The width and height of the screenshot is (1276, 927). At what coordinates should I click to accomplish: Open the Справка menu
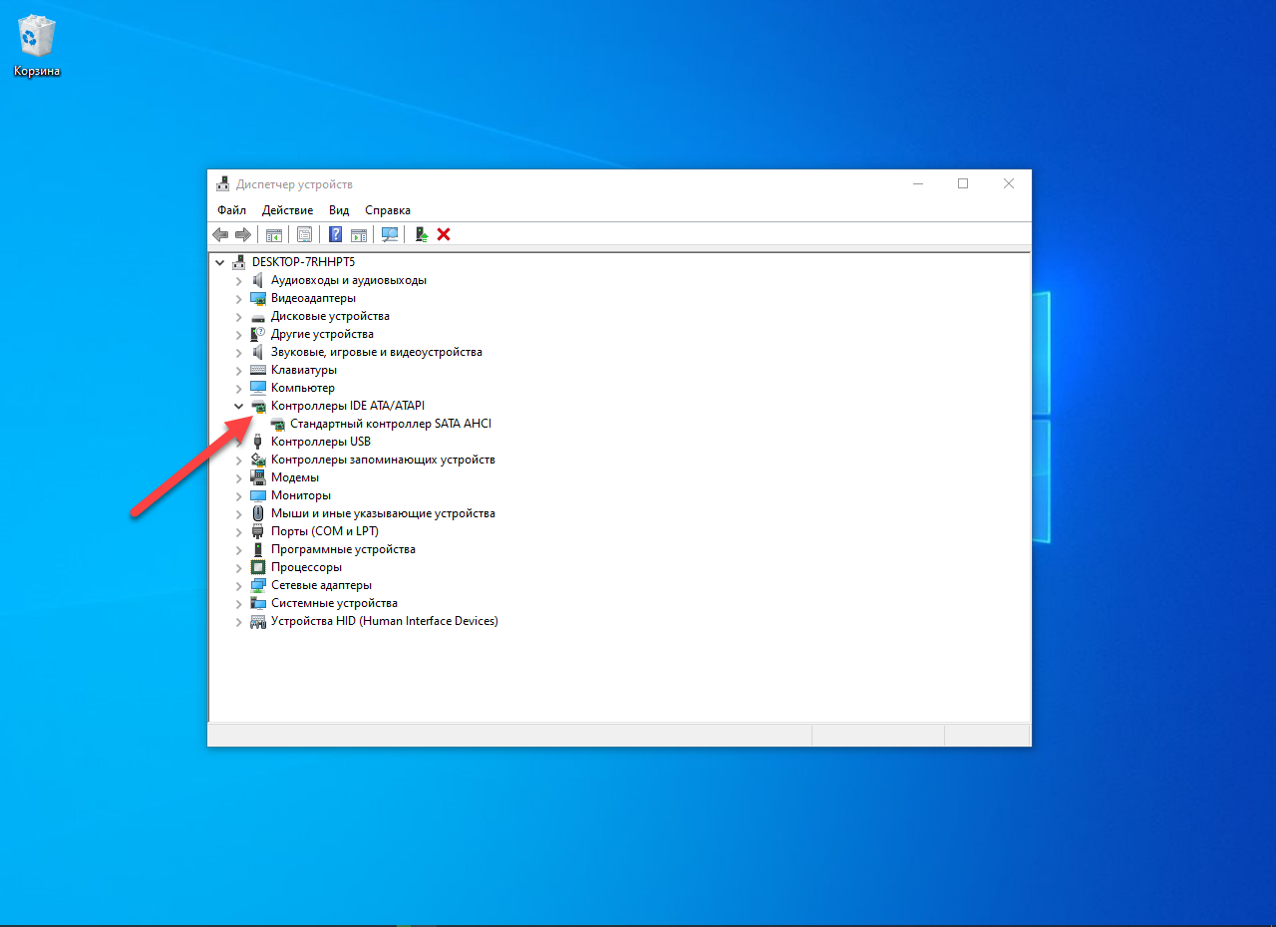388,210
